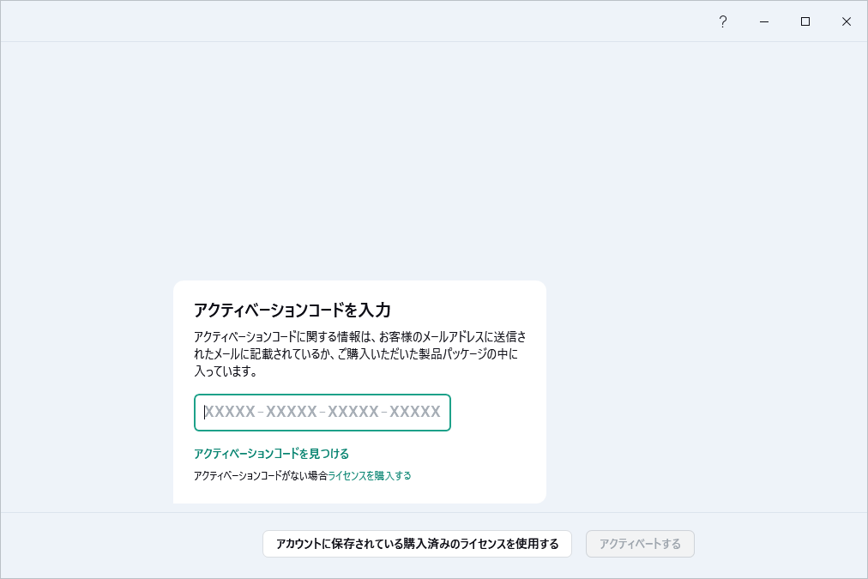This screenshot has height=579, width=868.
Task: Follow the green purchase license link
Action: point(369,474)
